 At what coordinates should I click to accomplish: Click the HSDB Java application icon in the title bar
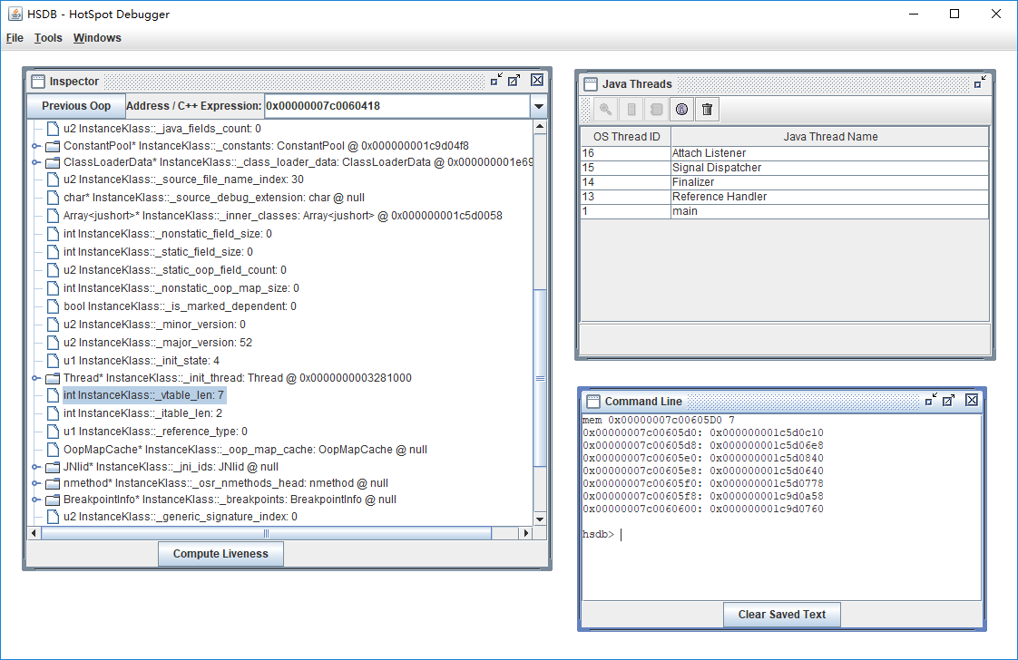pos(15,14)
